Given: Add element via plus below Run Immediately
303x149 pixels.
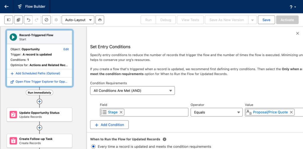Looking at the screenshot, I should [x=39, y=101].
